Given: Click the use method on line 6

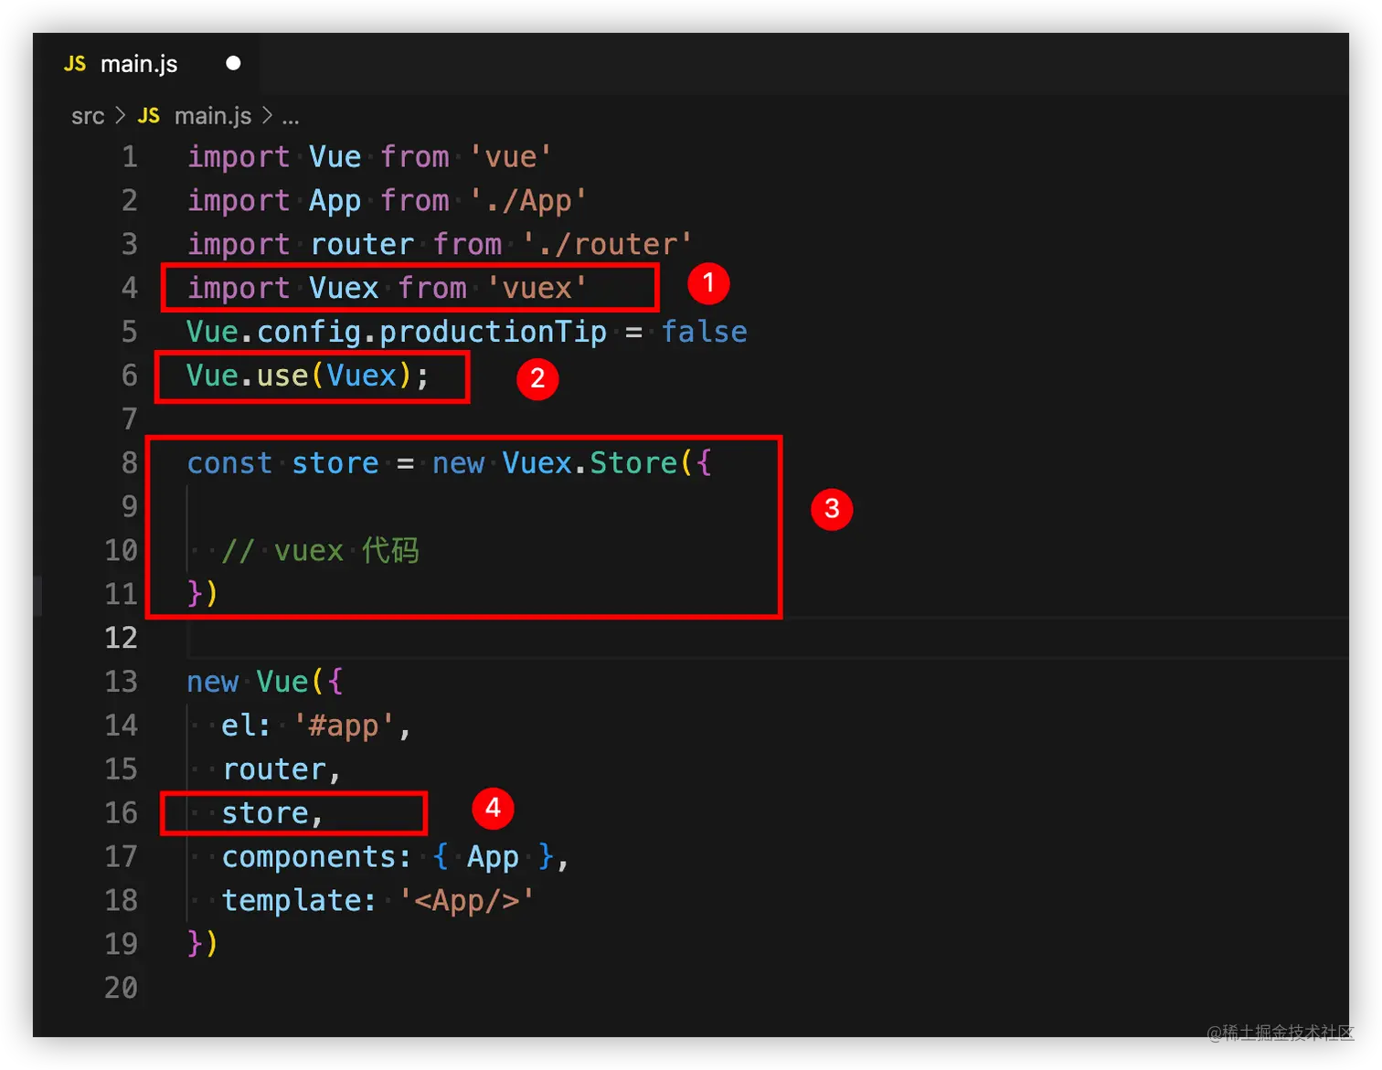Looking at the screenshot, I should tap(282, 376).
